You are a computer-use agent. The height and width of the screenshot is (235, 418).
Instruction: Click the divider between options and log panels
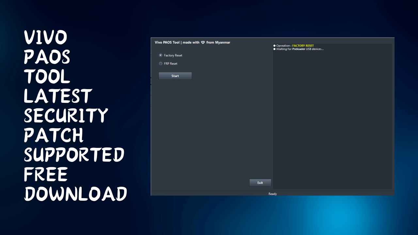273,114
